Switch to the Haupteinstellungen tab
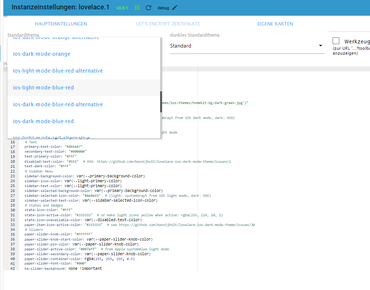Screen dimensions: 370x290 click(x=61, y=24)
